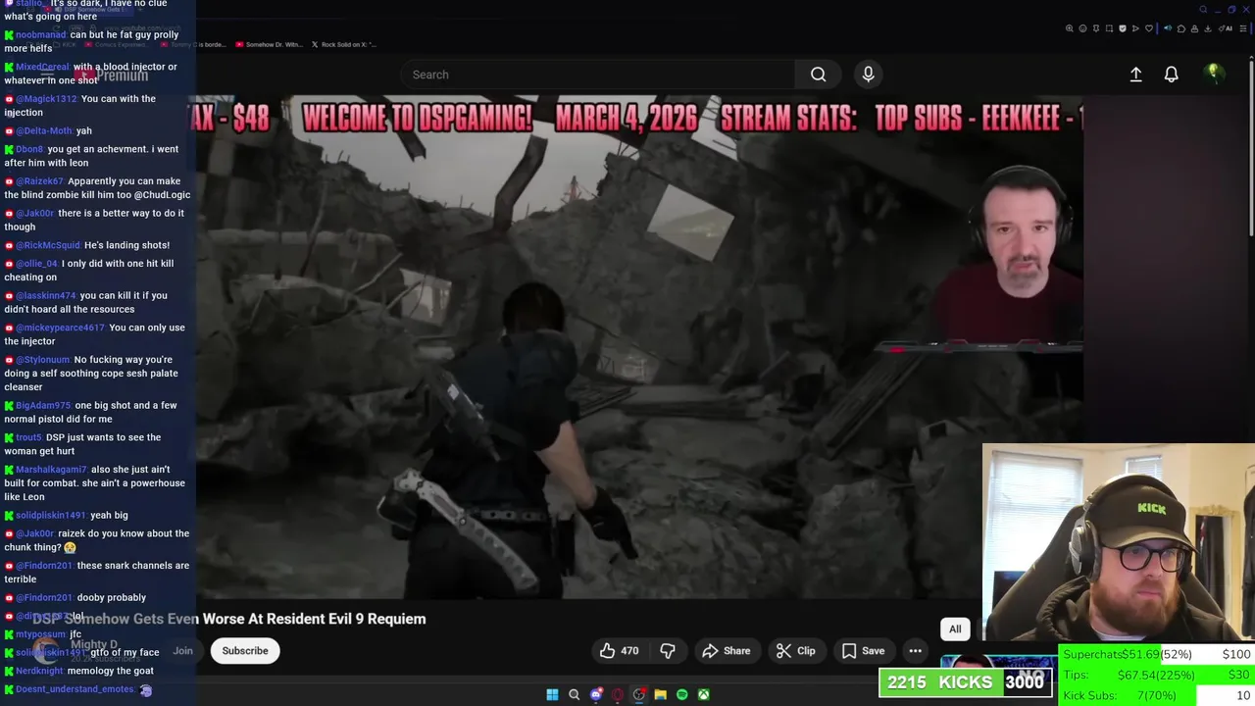This screenshot has height=706, width=1255.
Task: Open browser downloads arrow icon
Action: pos(1207,28)
